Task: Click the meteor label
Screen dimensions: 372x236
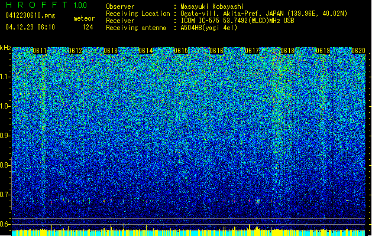Action: coord(84,18)
